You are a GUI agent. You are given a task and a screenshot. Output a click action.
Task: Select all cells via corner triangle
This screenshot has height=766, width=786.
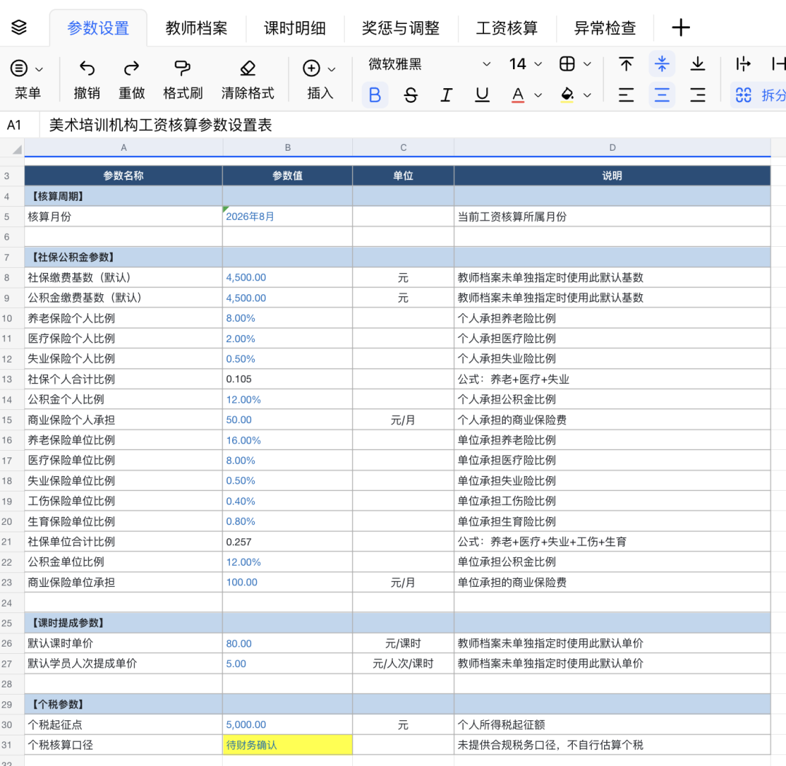click(x=17, y=149)
